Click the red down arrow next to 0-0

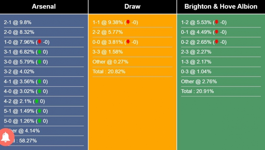[128, 42]
